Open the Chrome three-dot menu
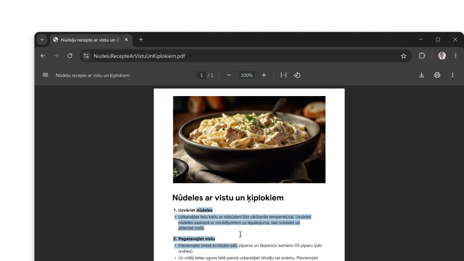464x261 pixels. click(x=456, y=56)
